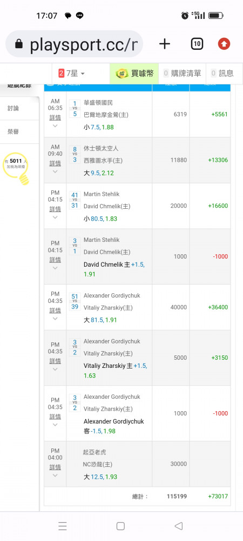Tap the Android back navigation triangle

(x=178, y=526)
